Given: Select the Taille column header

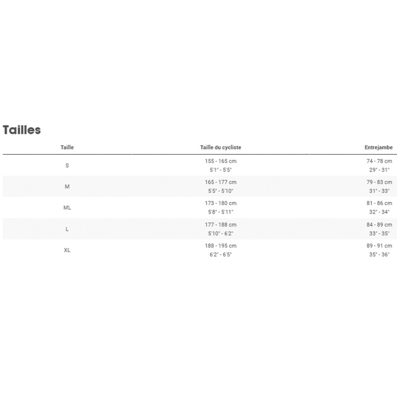Looking at the screenshot, I should 67,147.
